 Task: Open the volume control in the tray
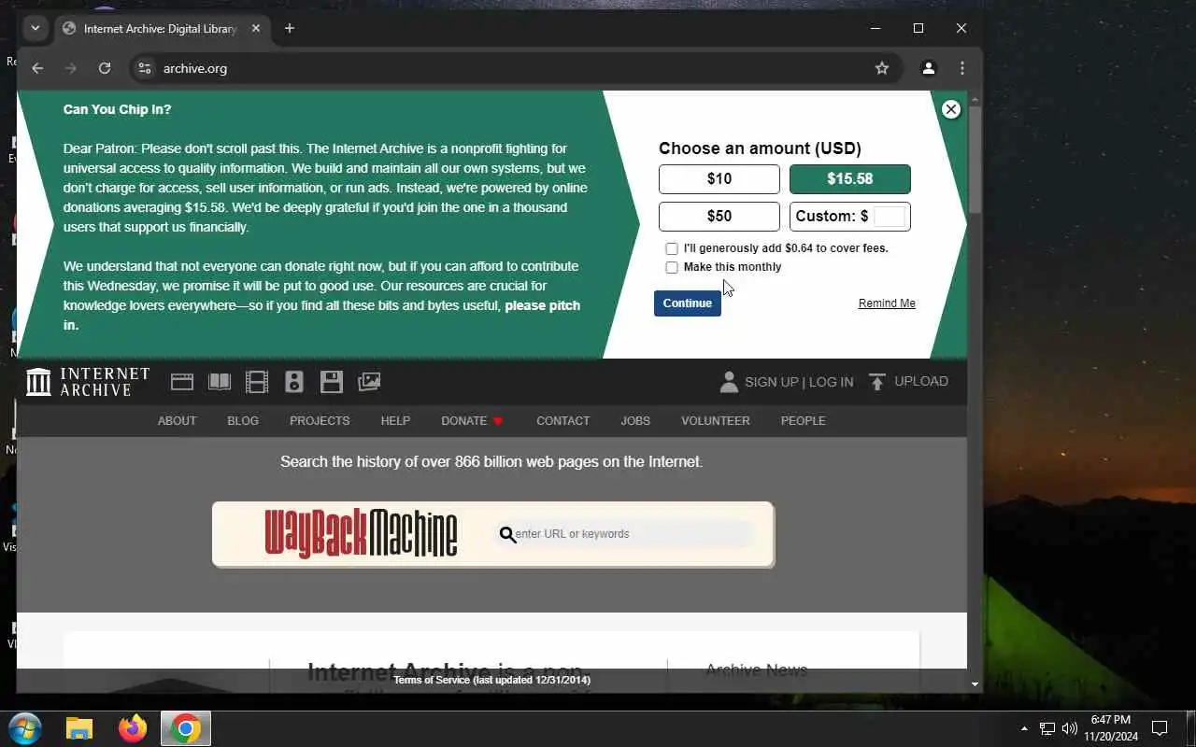click(1070, 728)
